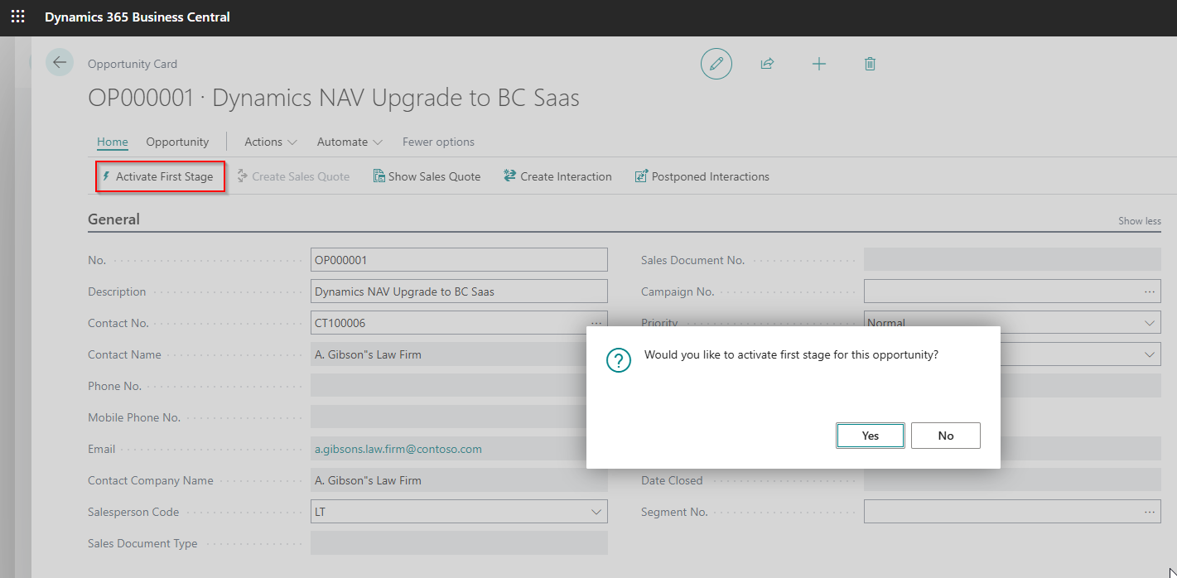Click Show less link
Image resolution: width=1177 pixels, height=578 pixels.
pos(1140,221)
